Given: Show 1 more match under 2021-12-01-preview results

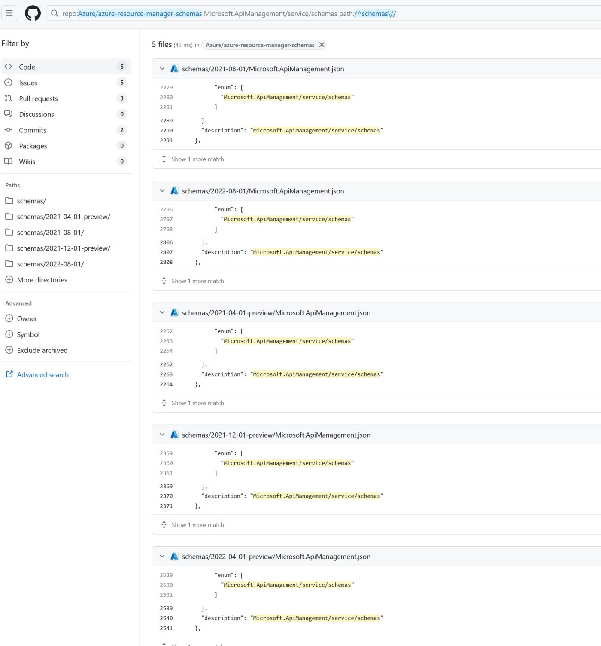Looking at the screenshot, I should pyautogui.click(x=197, y=524).
